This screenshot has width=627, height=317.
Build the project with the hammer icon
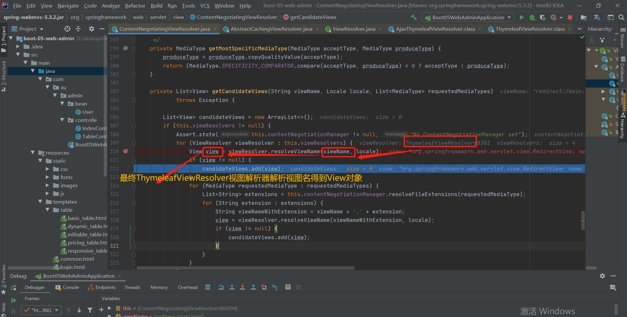point(414,17)
